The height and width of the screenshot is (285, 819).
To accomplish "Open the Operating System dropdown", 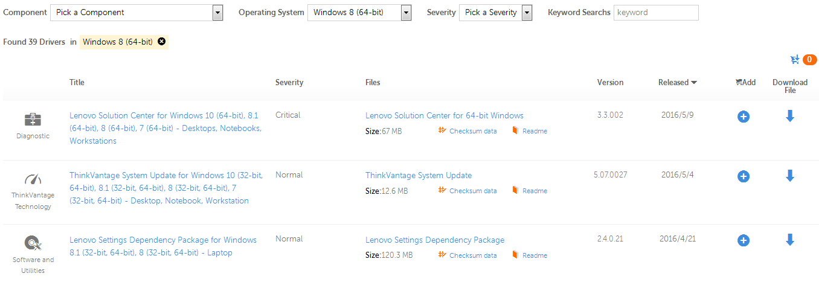I will 359,13.
